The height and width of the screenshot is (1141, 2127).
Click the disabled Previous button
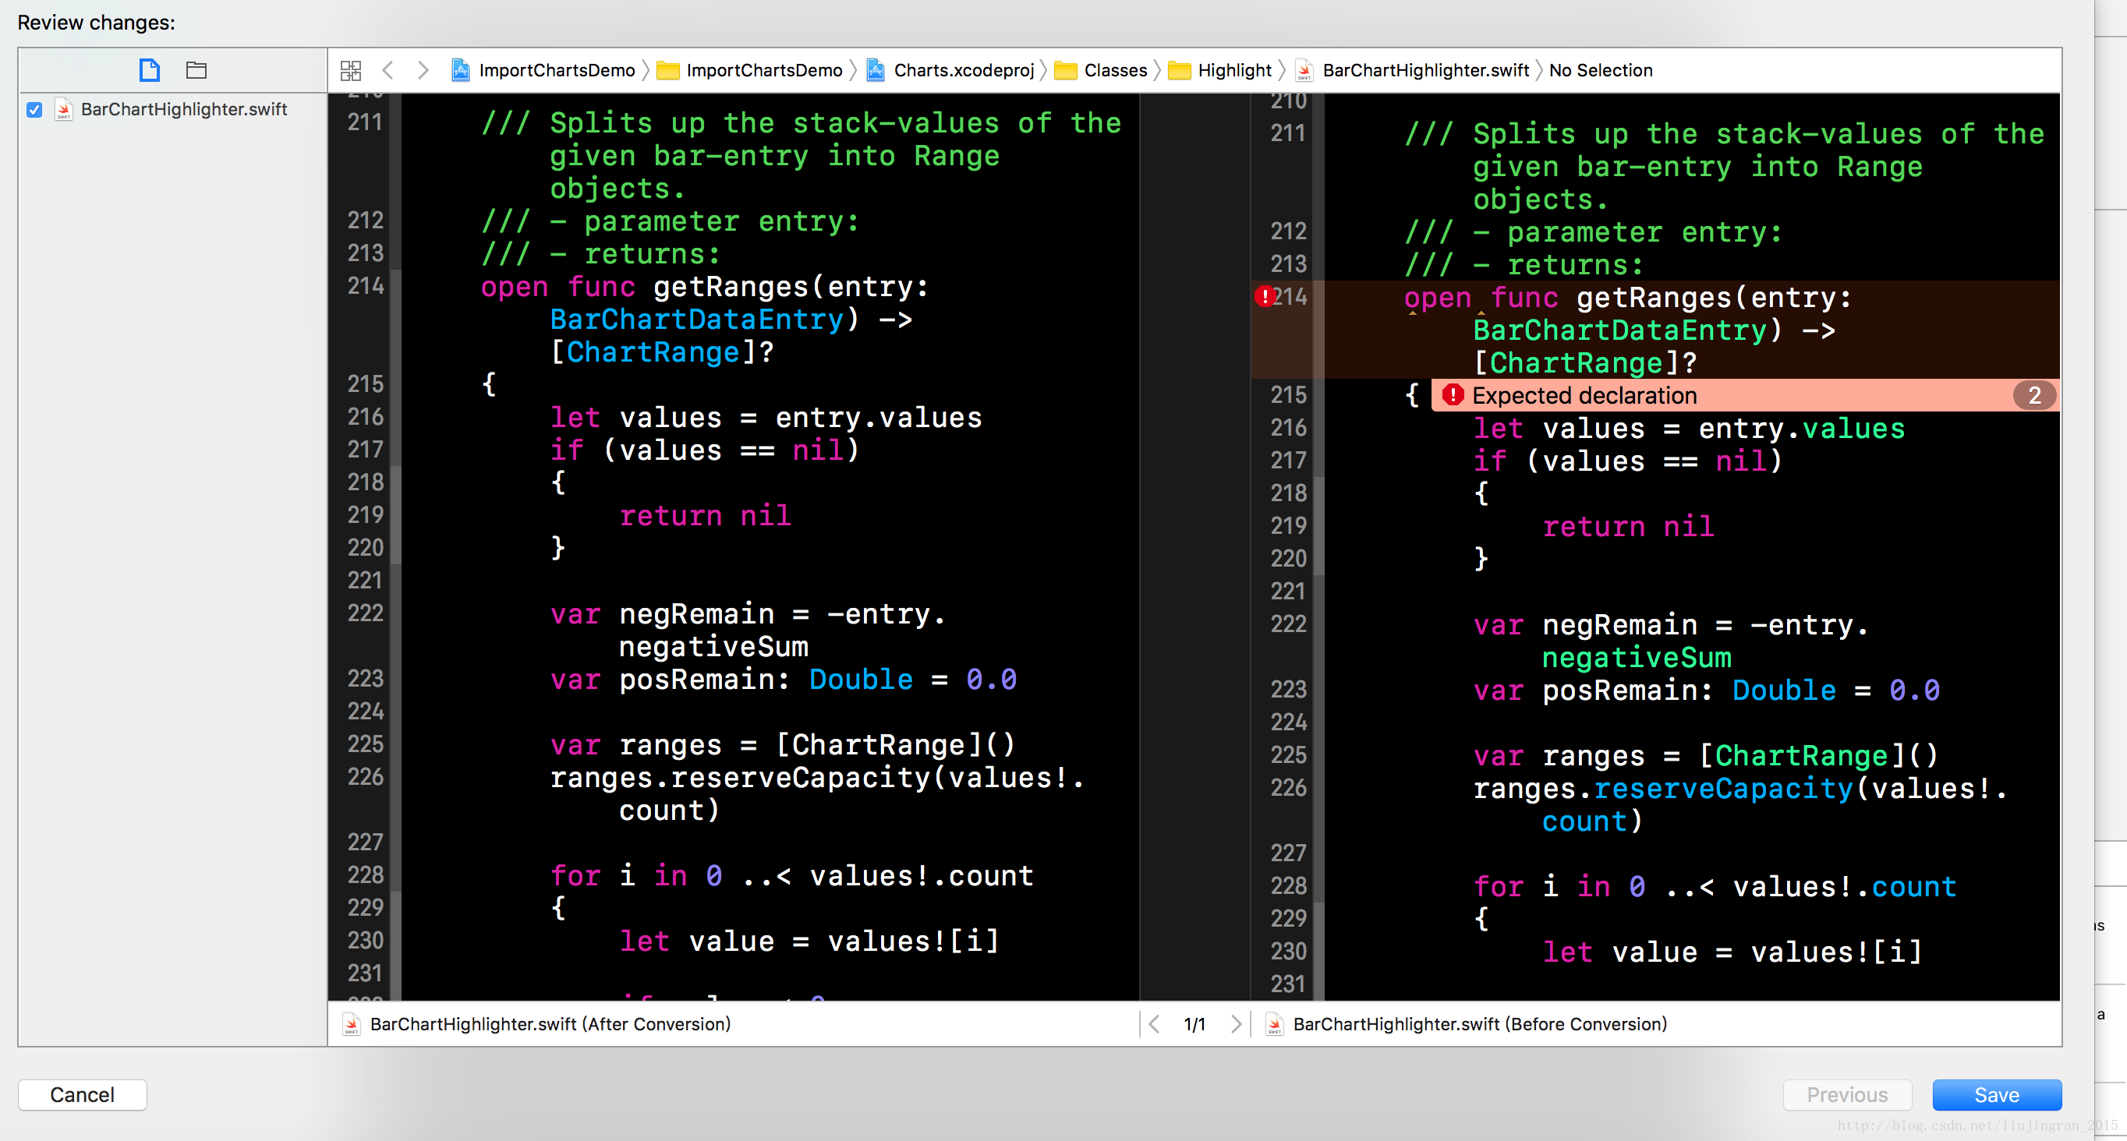pos(1847,1095)
